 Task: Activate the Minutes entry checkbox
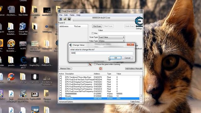[61, 96]
